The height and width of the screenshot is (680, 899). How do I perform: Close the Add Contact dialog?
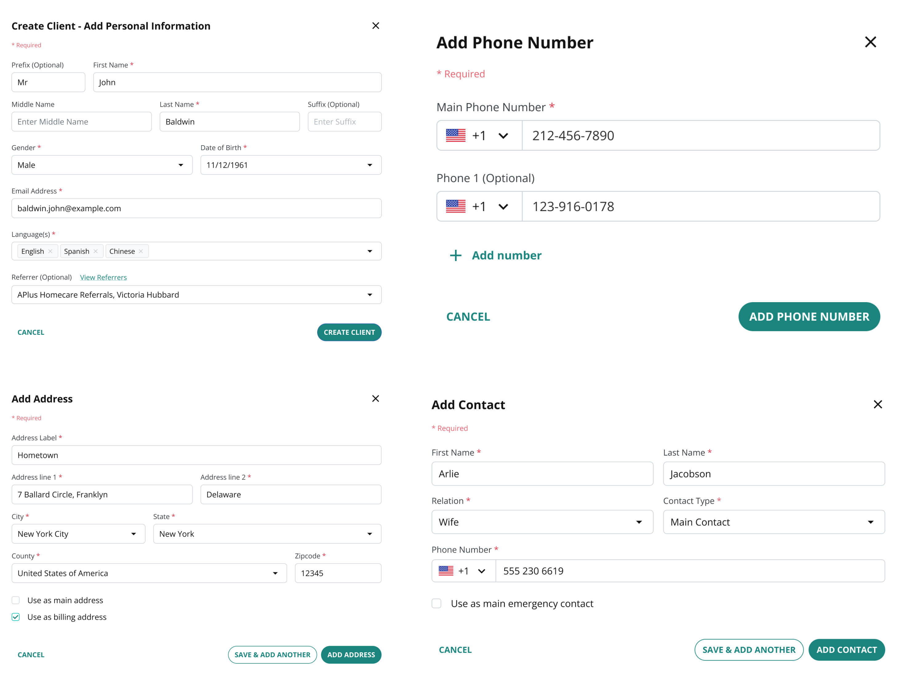(877, 404)
